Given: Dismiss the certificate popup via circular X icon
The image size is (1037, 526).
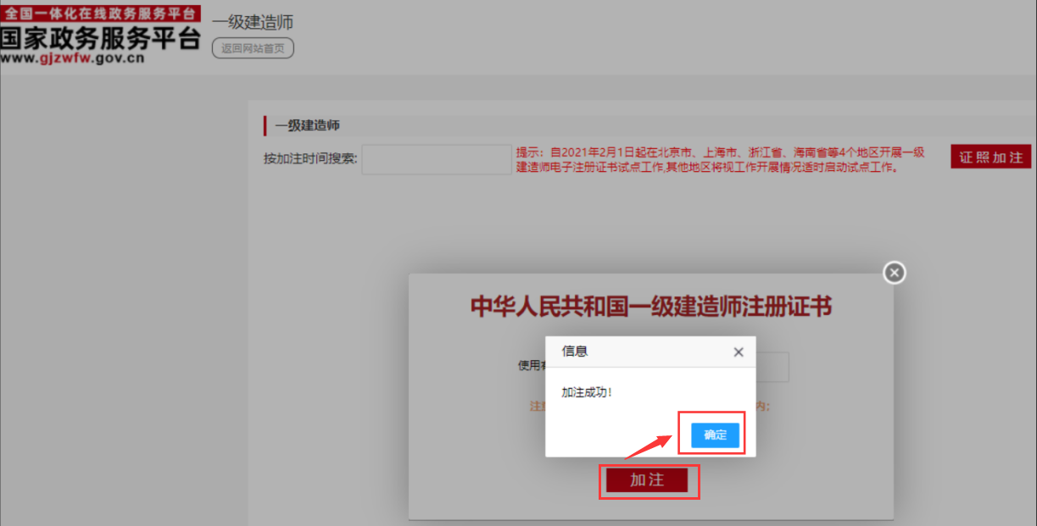Looking at the screenshot, I should [x=894, y=273].
